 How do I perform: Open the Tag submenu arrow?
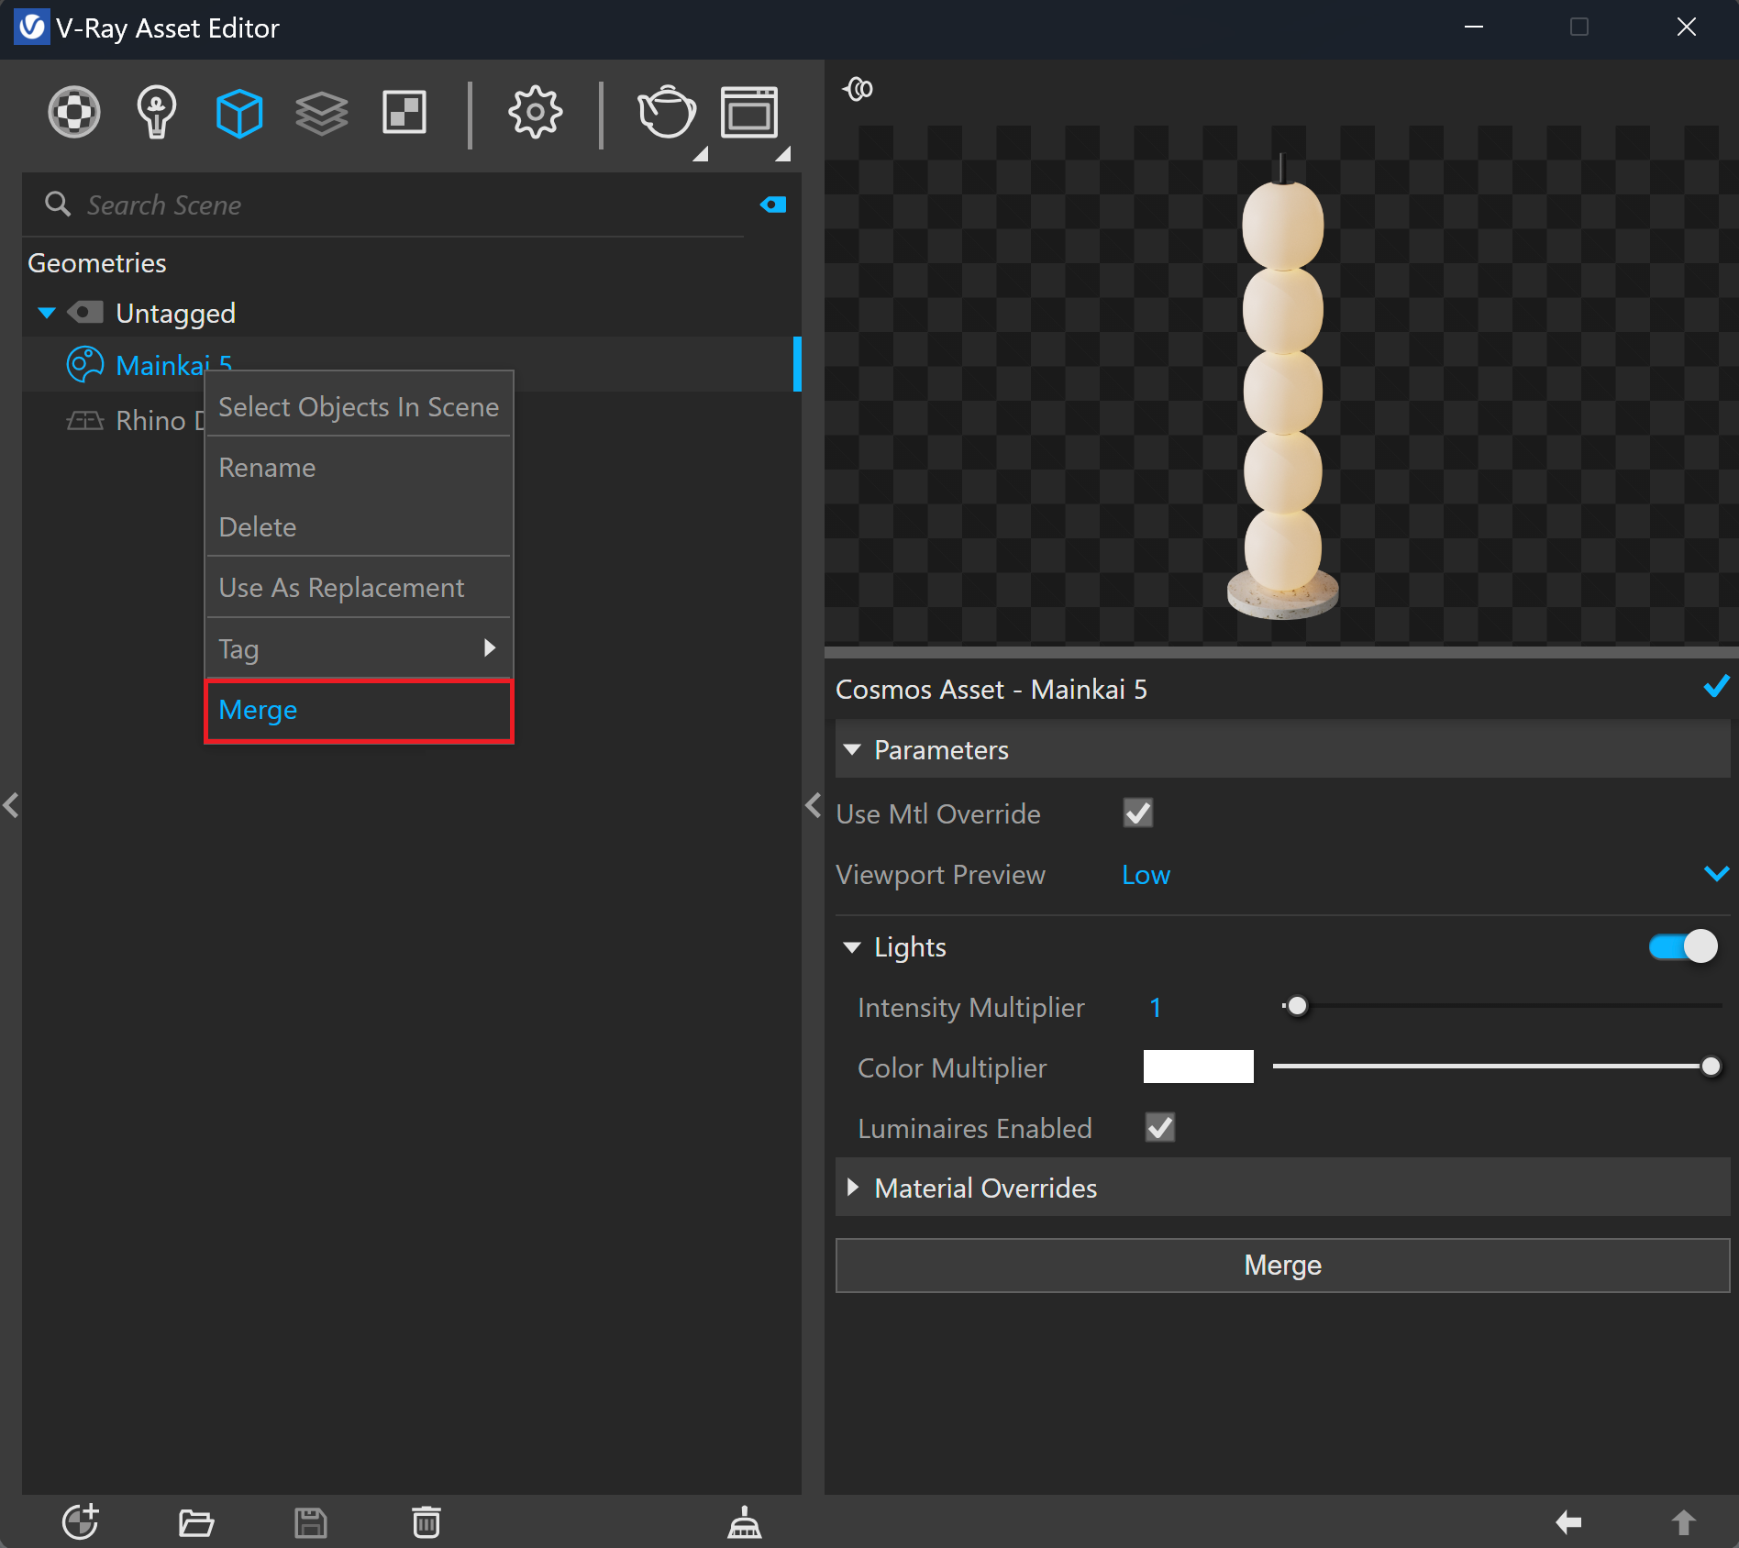490,648
